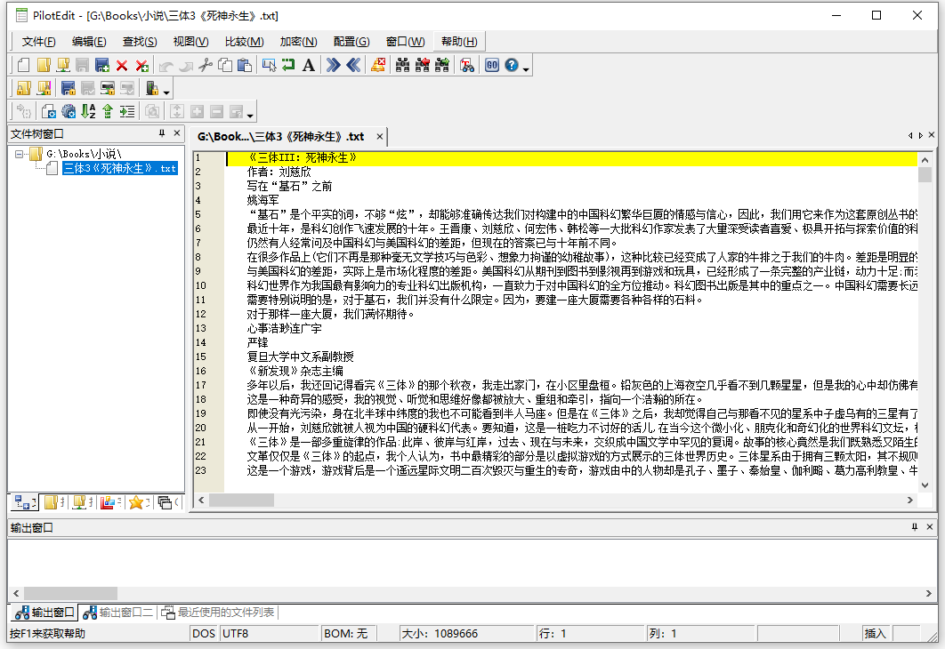Toggle the 插入 insert mode indicator
The width and height of the screenshot is (945, 649).
pyautogui.click(x=875, y=633)
